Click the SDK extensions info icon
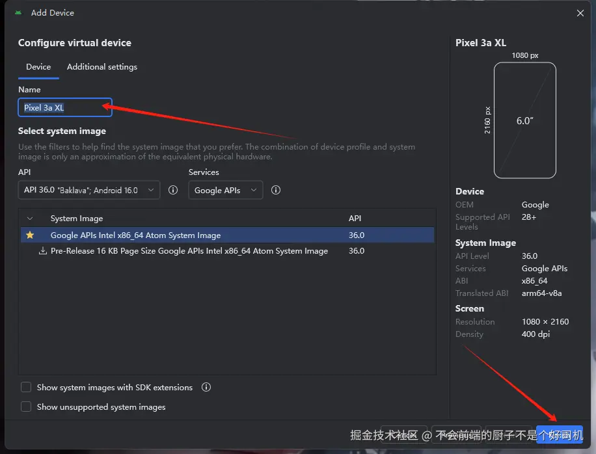The height and width of the screenshot is (454, 596). (x=206, y=387)
